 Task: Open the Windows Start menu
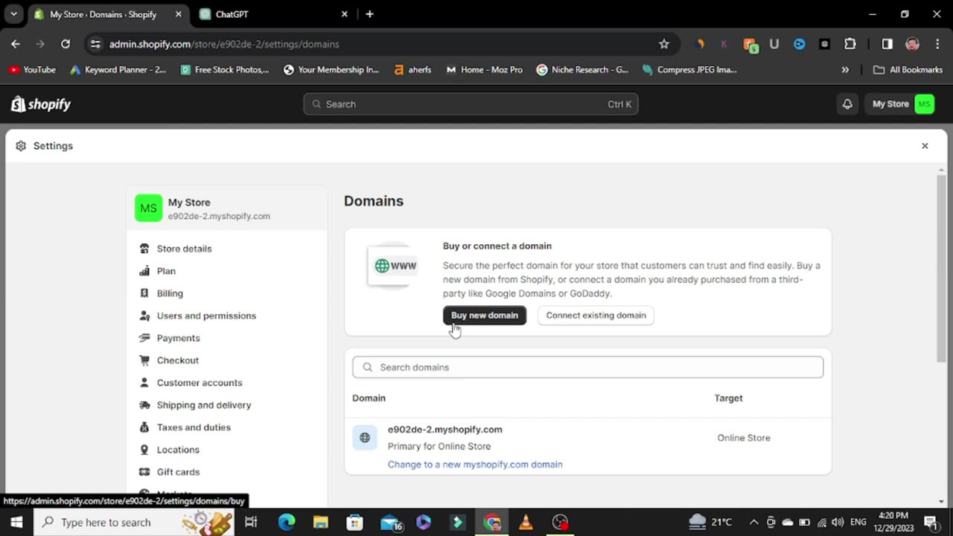click(16, 522)
